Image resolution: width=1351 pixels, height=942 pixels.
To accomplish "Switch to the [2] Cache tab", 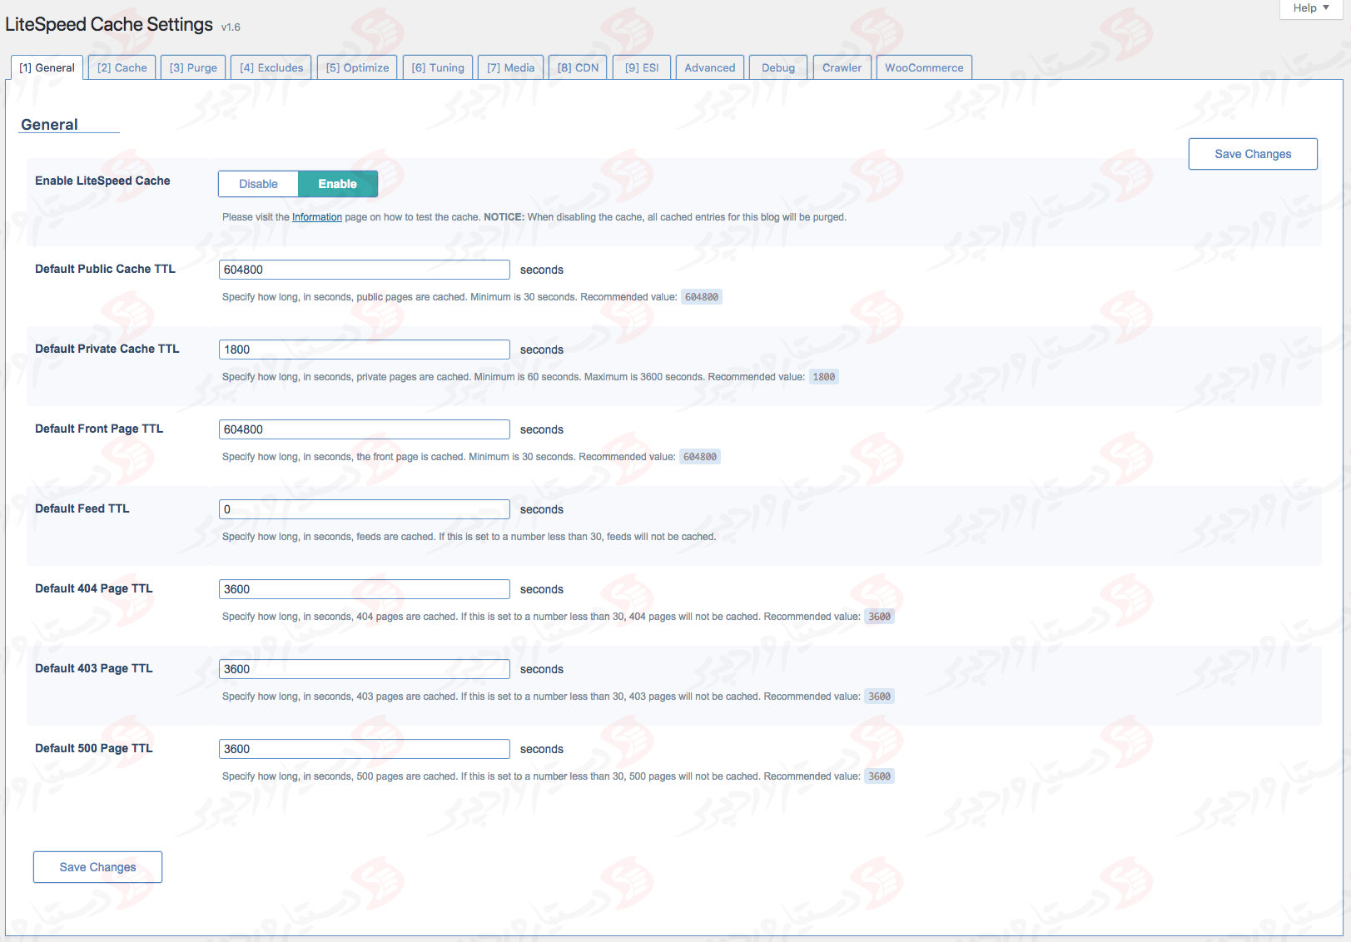I will click(122, 68).
